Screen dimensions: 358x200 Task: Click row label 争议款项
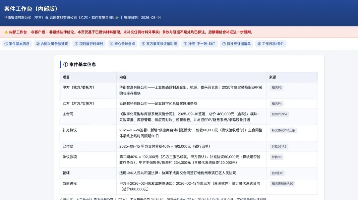click(x=70, y=157)
